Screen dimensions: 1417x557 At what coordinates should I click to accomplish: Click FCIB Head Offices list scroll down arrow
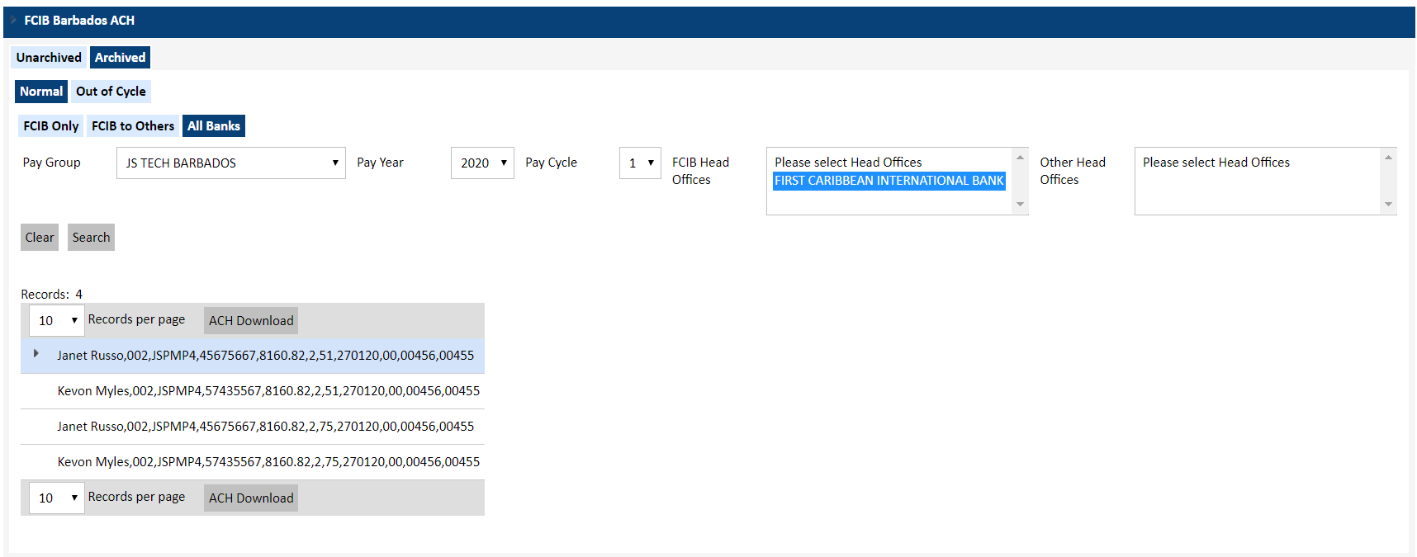tap(1021, 205)
